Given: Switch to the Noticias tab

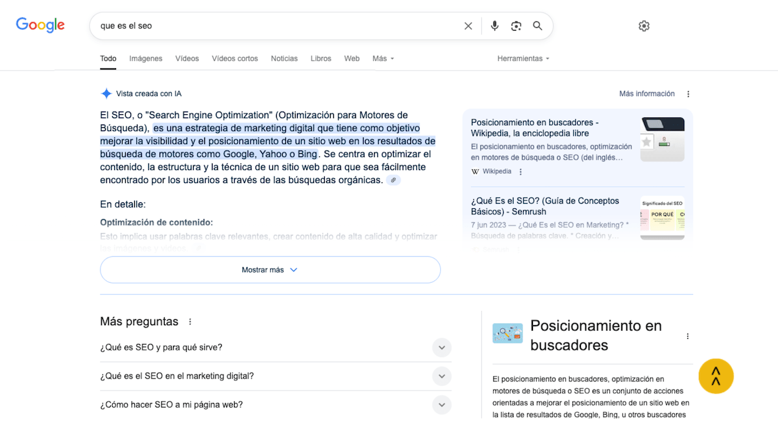Looking at the screenshot, I should pos(284,58).
